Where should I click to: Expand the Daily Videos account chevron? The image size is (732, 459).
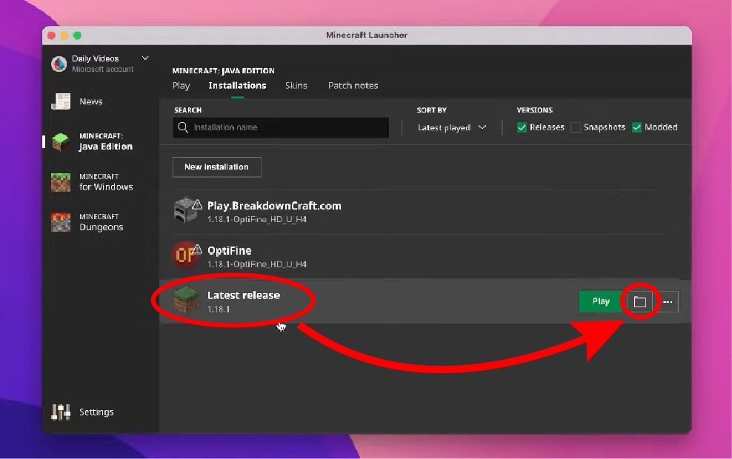(x=145, y=58)
